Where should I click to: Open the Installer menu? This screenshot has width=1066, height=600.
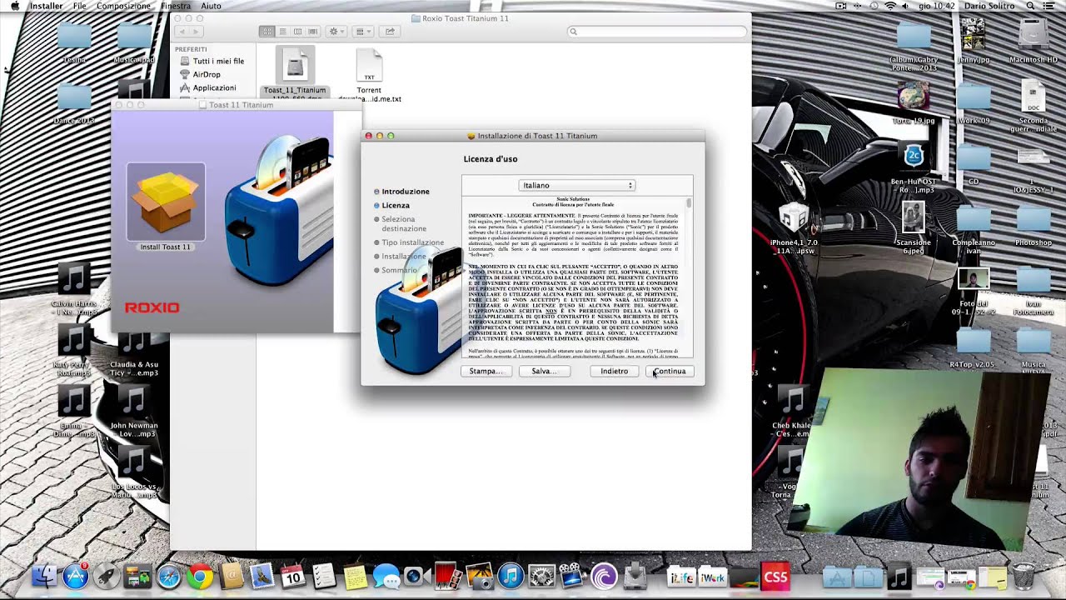tap(47, 6)
